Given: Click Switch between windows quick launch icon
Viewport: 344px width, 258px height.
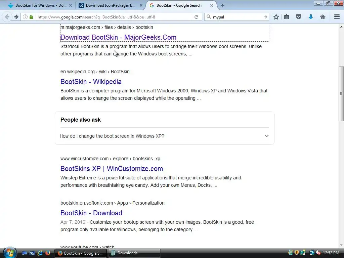Looking at the screenshot, I should click(32, 253).
